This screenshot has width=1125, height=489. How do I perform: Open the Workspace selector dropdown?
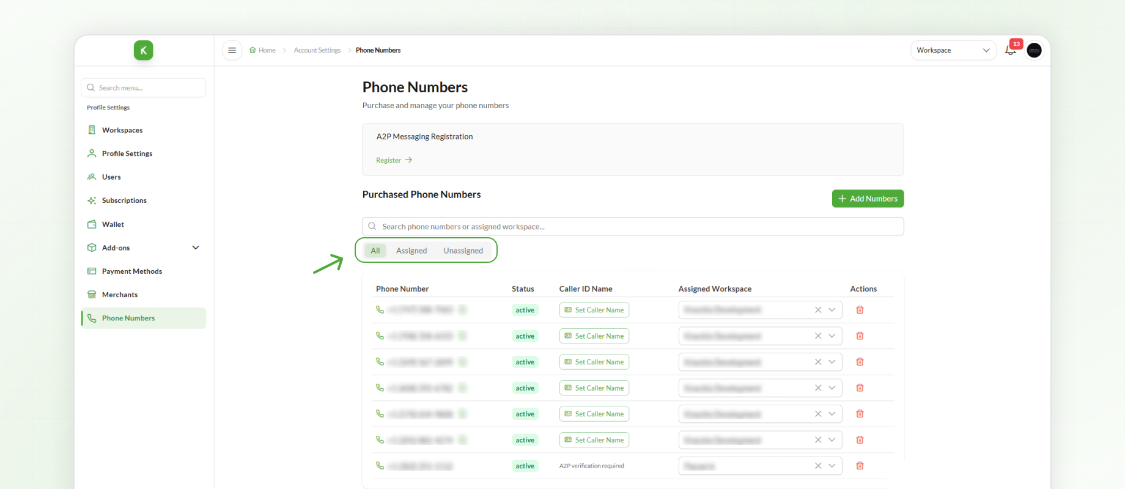pos(953,50)
